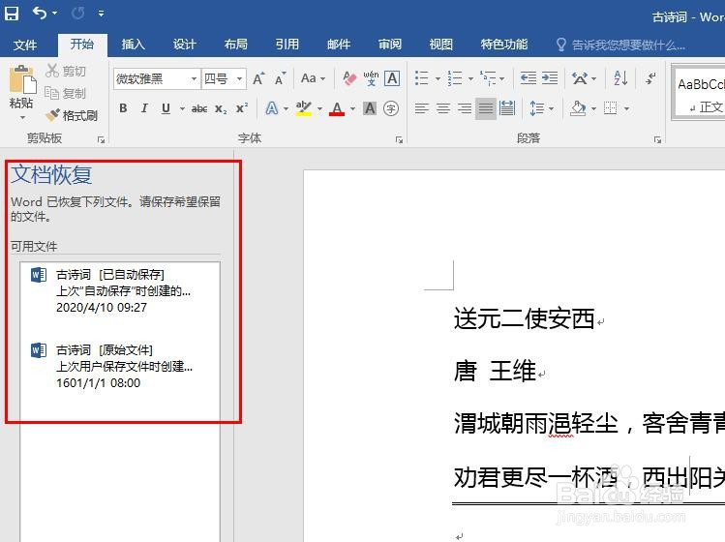Open the 微软雅黑 font name dropdown
The image size is (725, 542).
point(194,78)
